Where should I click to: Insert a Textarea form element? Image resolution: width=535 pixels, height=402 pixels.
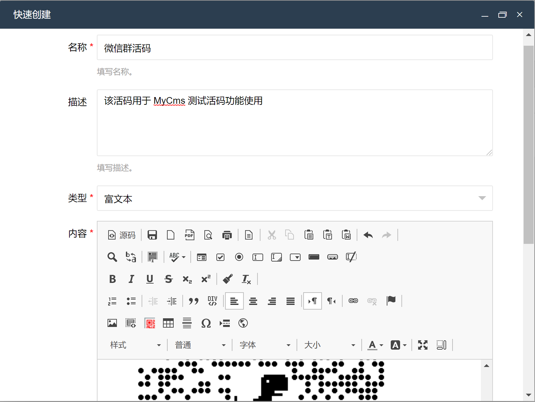277,257
